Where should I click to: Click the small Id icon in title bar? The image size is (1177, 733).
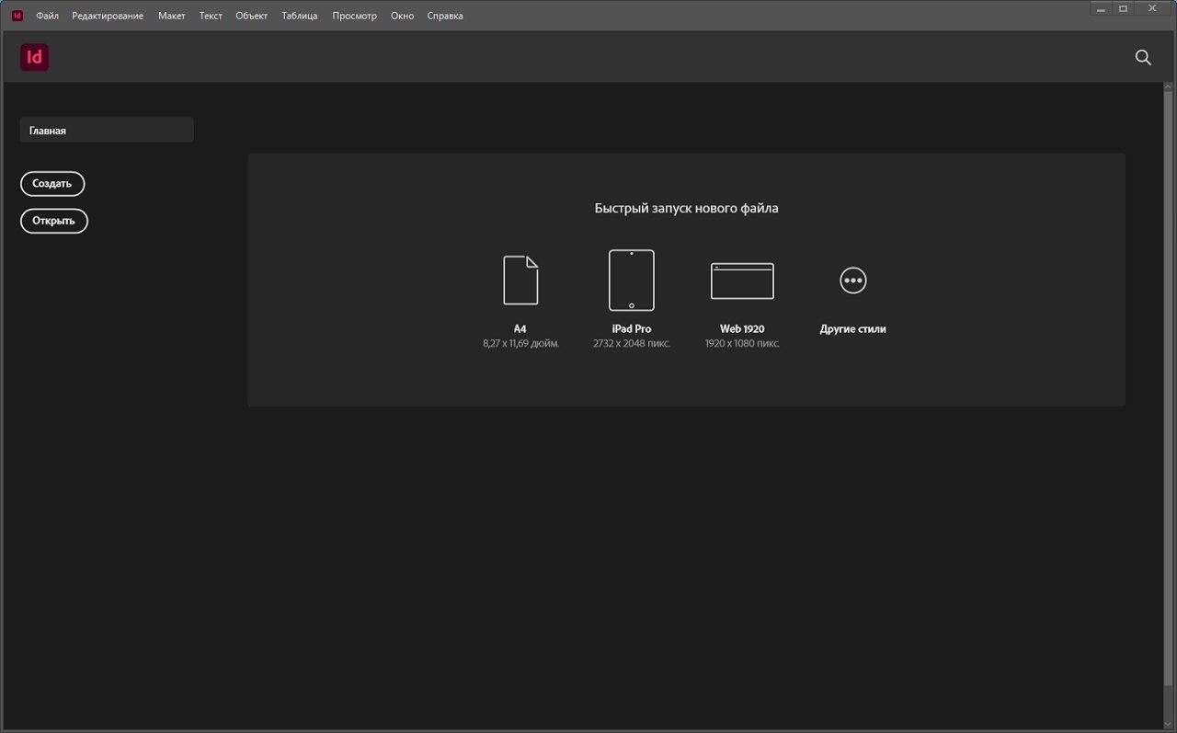17,16
